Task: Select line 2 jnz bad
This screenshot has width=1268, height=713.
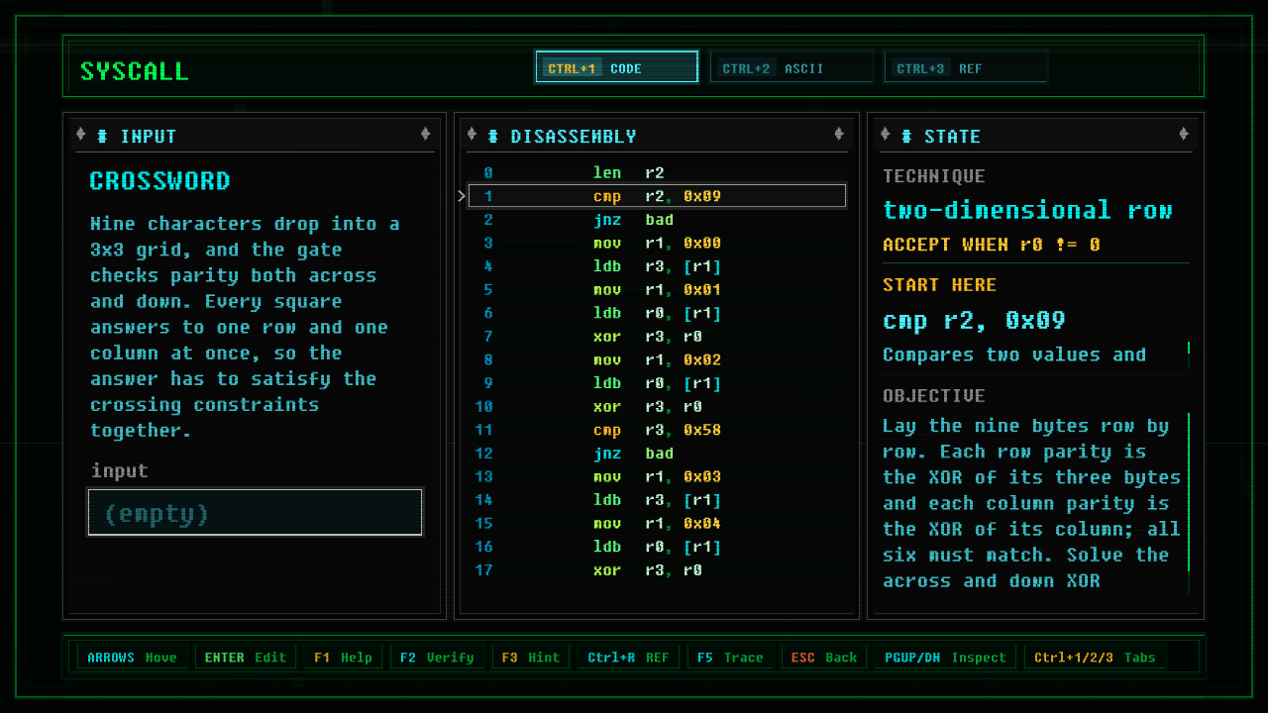Action: pyautogui.click(x=657, y=220)
